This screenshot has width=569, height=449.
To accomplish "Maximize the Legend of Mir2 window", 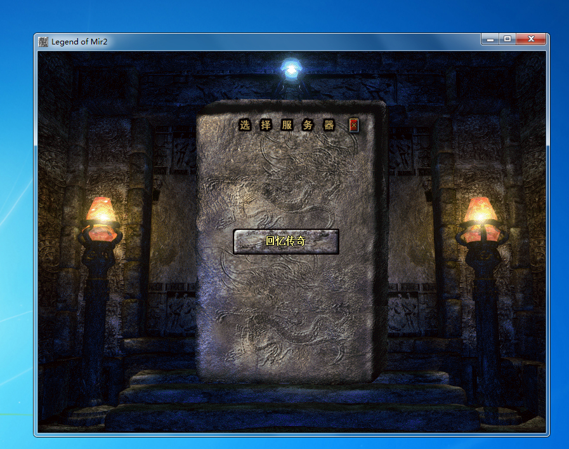I will [x=507, y=39].
